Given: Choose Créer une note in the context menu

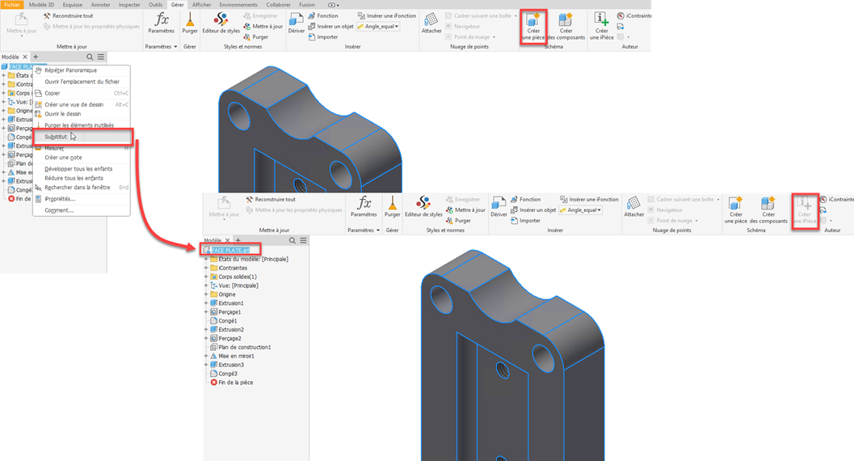Looking at the screenshot, I should 82,158.
